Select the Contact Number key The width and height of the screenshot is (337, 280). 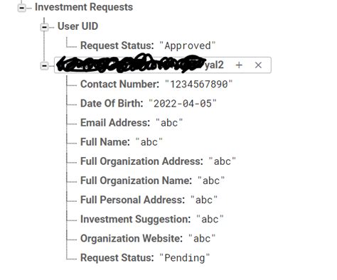coord(119,84)
